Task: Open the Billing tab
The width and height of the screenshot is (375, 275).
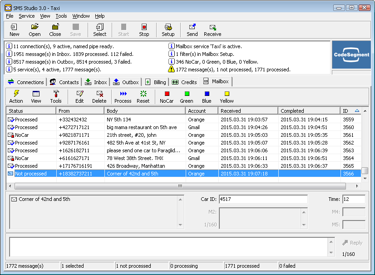Action: click(x=155, y=82)
